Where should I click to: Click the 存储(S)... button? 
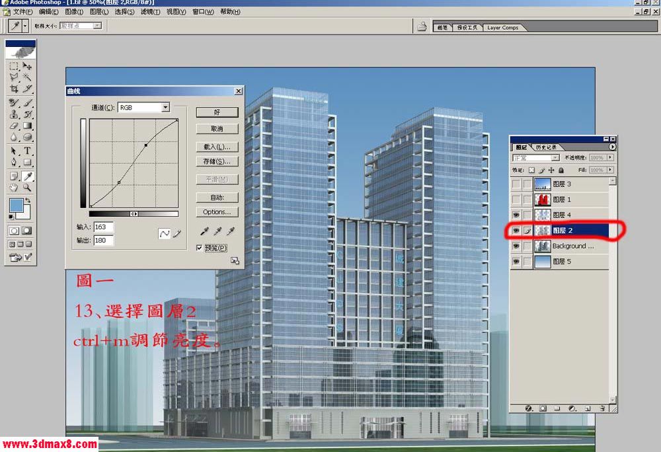tap(217, 161)
